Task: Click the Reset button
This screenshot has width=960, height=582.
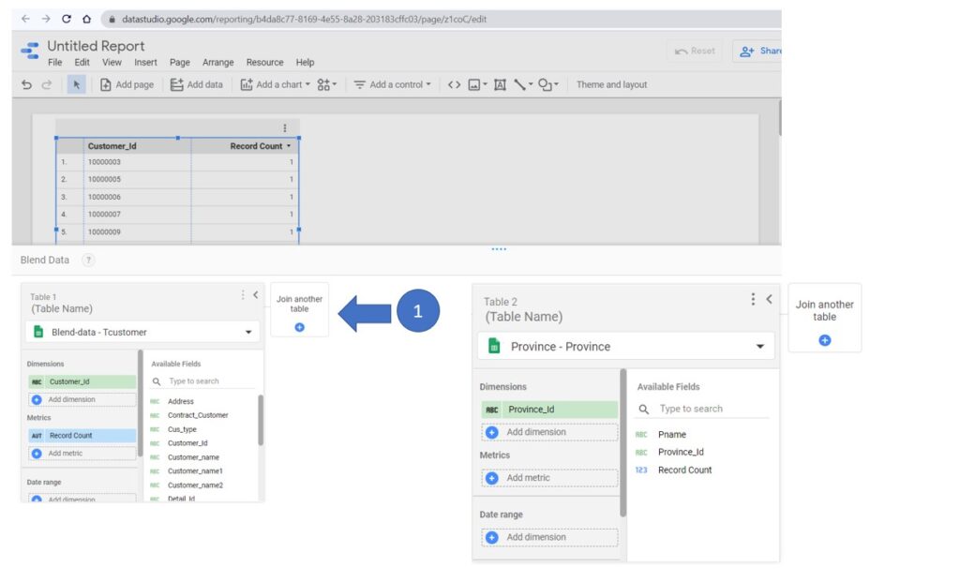Action: click(x=695, y=51)
